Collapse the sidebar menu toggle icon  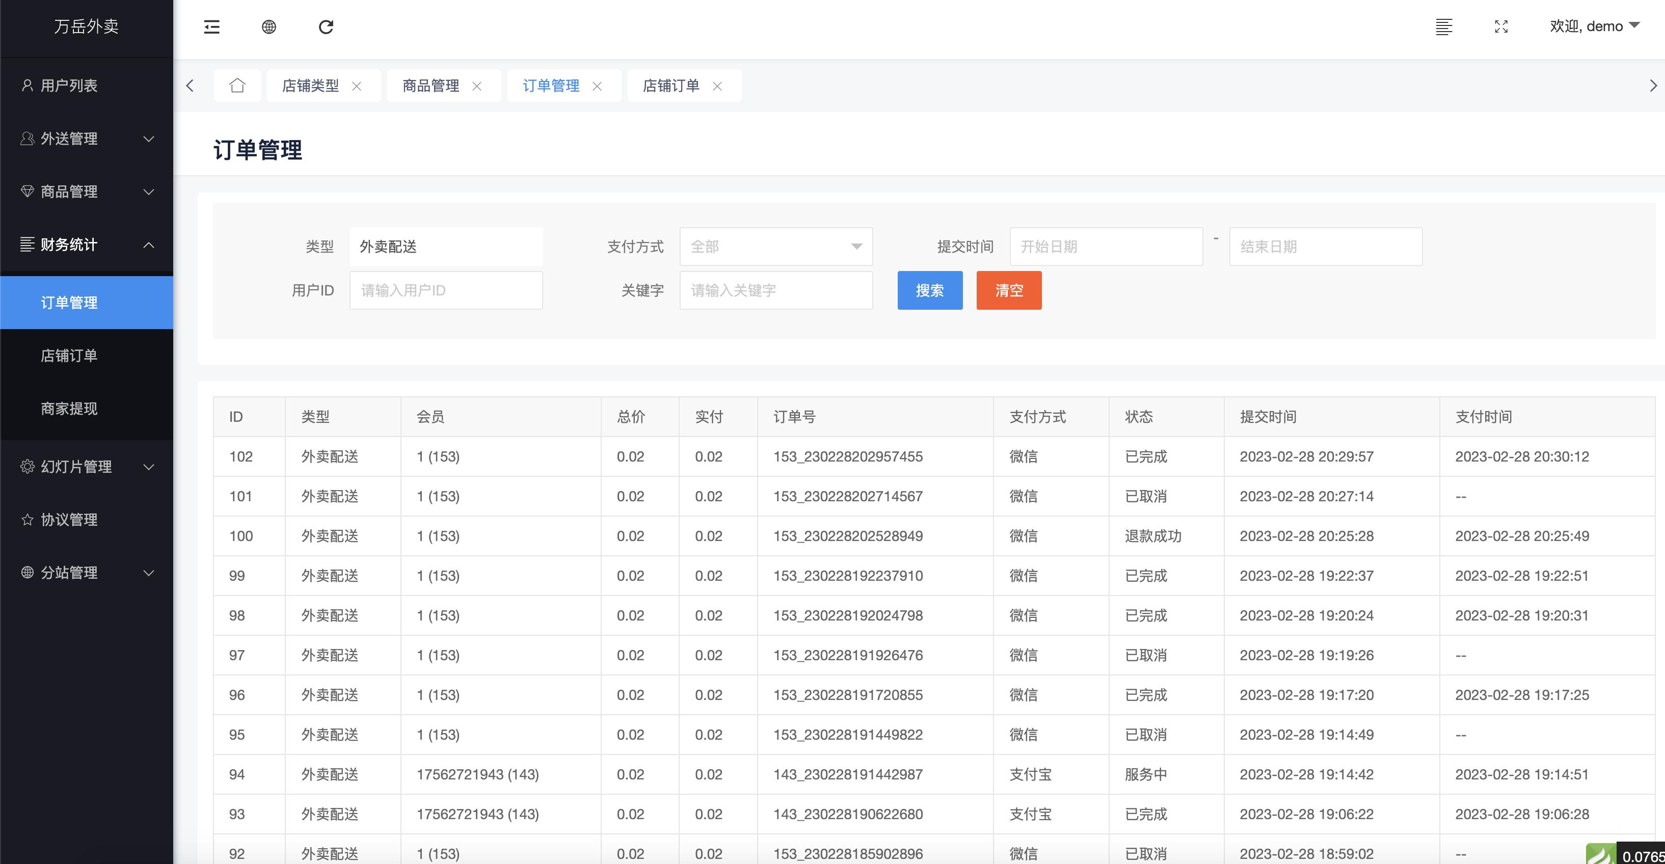pyautogui.click(x=212, y=26)
